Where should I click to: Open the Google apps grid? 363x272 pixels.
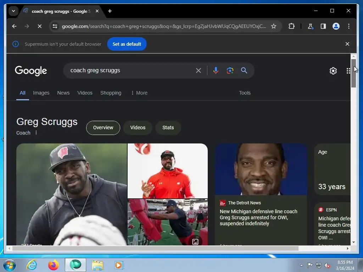(x=348, y=71)
